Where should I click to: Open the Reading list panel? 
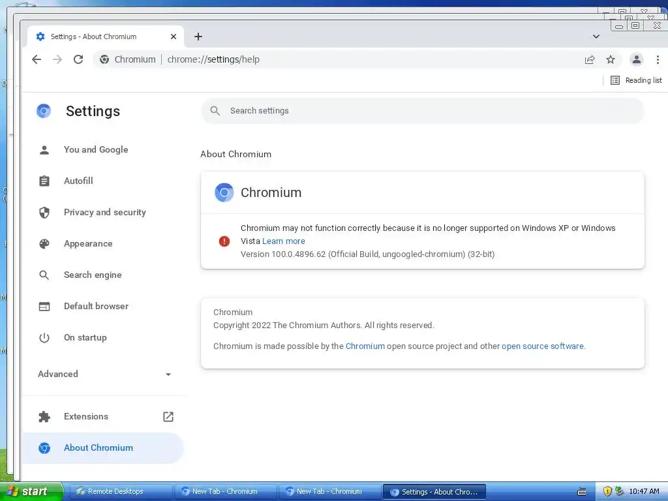pos(636,80)
